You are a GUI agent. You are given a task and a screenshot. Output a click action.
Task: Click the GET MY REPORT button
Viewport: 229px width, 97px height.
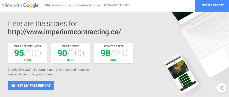[x=212, y=6]
